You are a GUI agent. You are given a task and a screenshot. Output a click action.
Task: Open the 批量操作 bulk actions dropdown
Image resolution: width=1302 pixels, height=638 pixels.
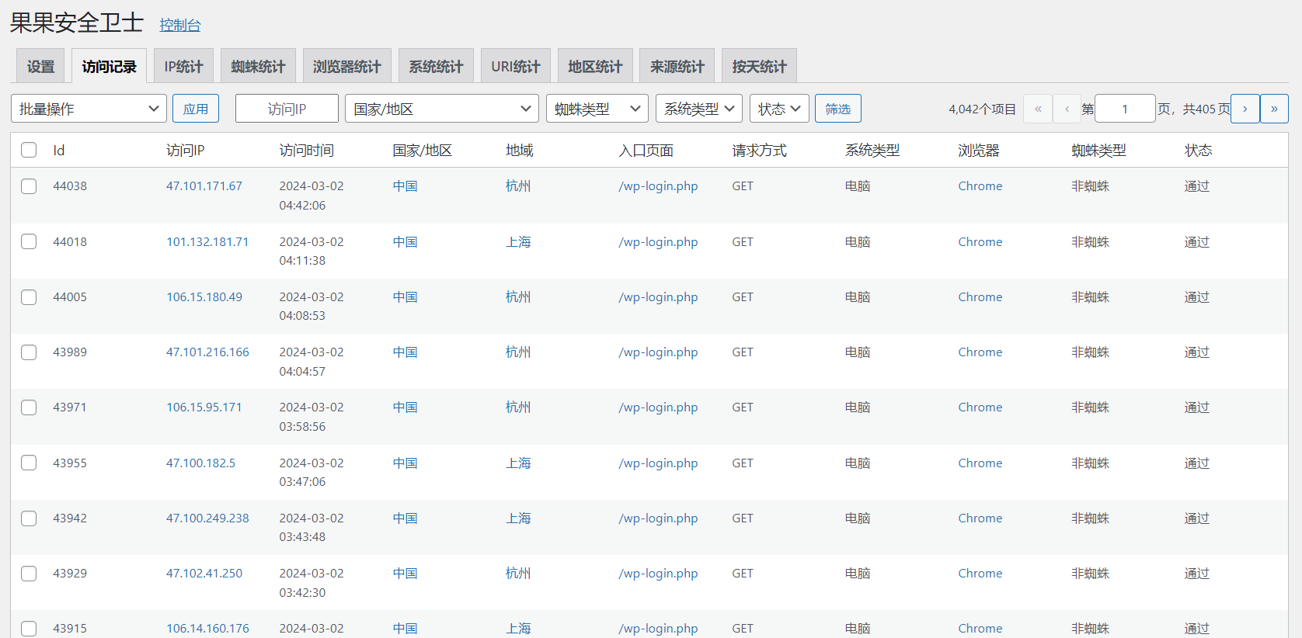coord(89,109)
